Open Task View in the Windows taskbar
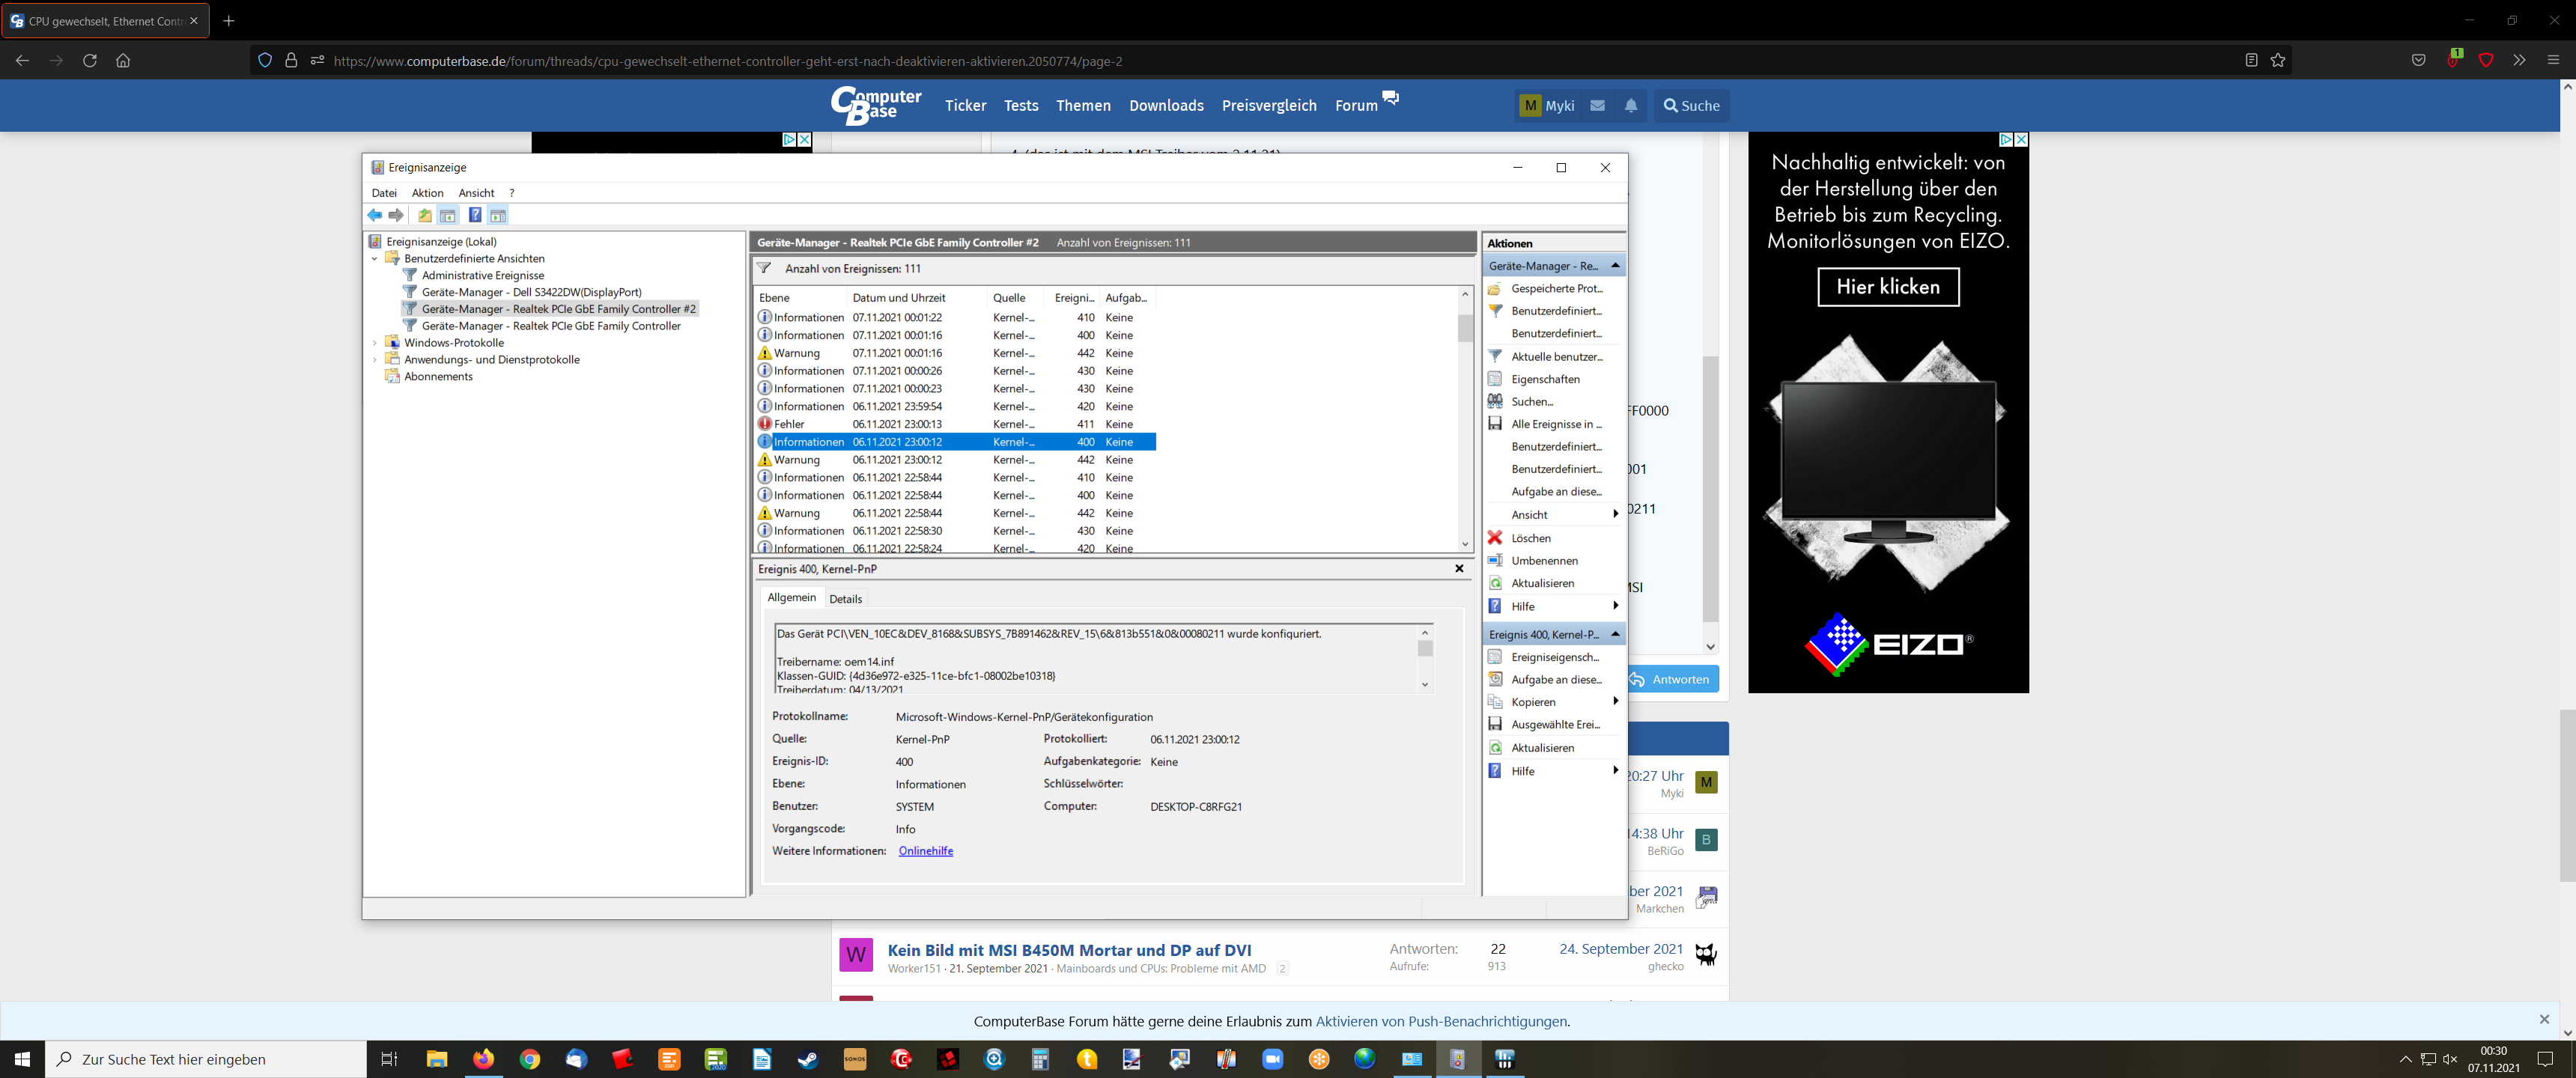Image resolution: width=2576 pixels, height=1078 pixels. tap(390, 1059)
